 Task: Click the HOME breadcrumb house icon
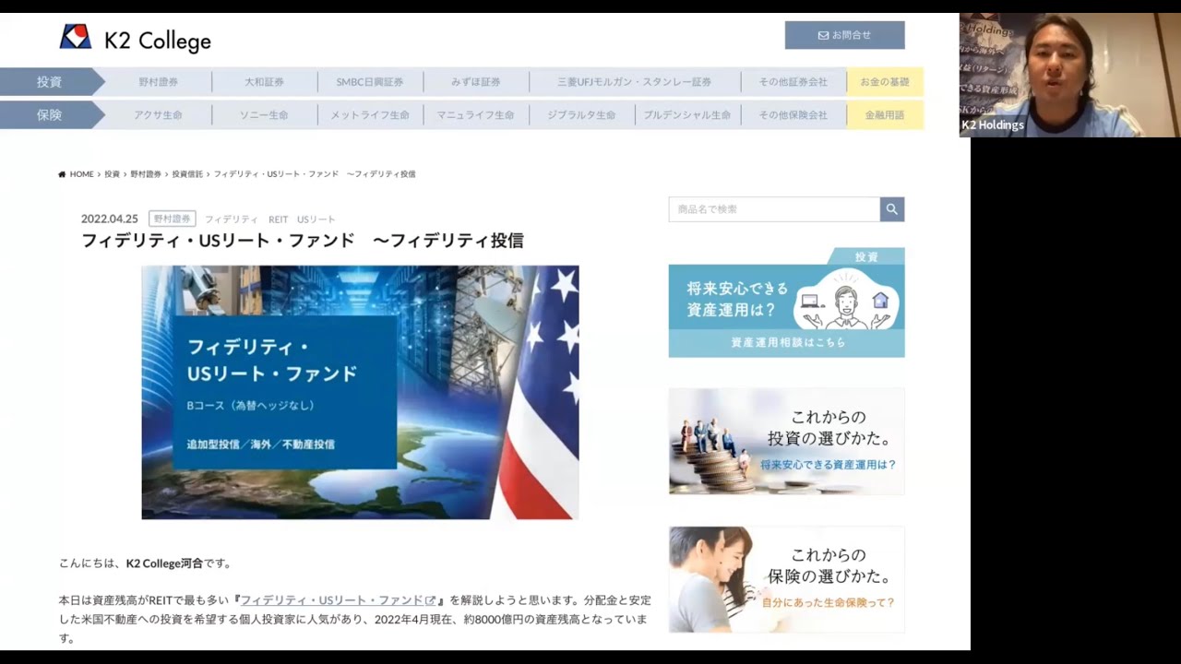pyautogui.click(x=62, y=174)
